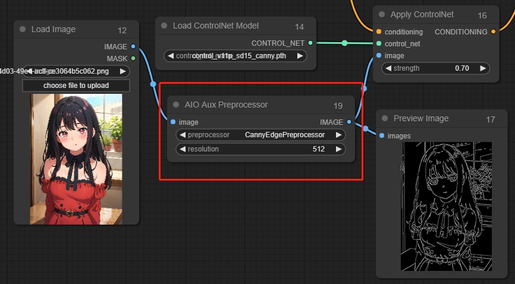
Task: Decrease strength with the left arrow
Action: (x=388, y=68)
